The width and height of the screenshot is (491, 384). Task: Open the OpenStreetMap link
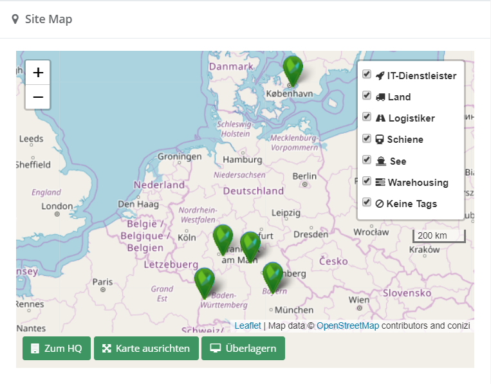(347, 326)
